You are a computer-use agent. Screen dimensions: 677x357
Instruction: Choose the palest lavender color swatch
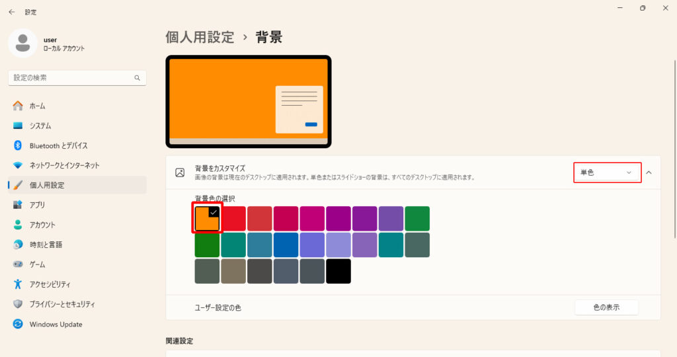(x=338, y=245)
